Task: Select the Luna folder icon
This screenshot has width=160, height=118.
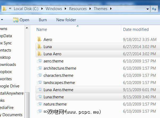Action: tap(39, 47)
